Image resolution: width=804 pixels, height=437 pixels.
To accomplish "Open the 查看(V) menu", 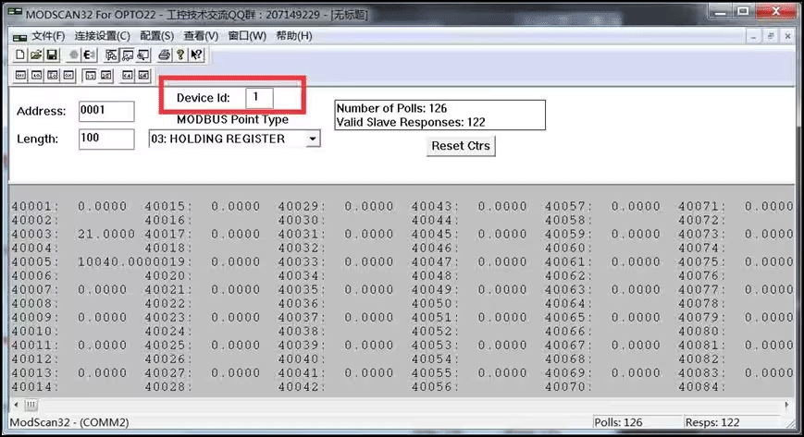I will point(201,36).
